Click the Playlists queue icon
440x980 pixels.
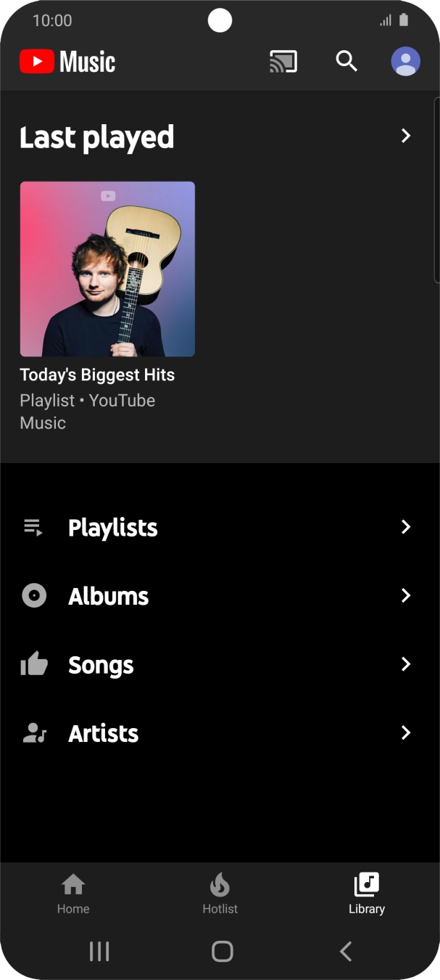click(x=33, y=527)
